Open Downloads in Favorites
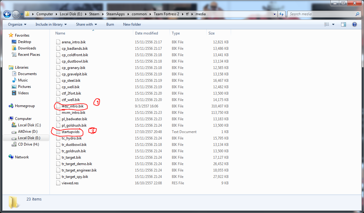 27,48
